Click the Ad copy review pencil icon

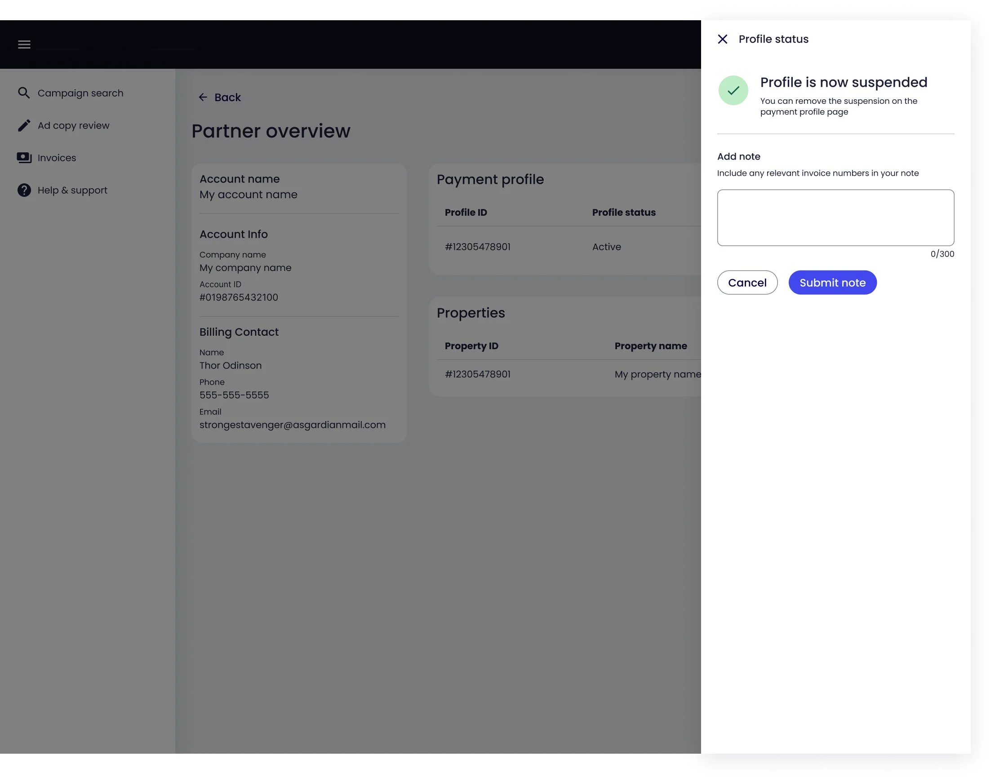coord(24,125)
